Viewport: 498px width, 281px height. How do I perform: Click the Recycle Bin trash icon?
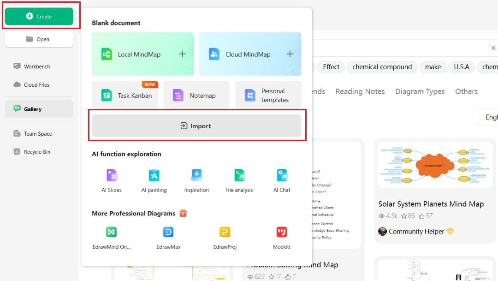[x=17, y=151]
